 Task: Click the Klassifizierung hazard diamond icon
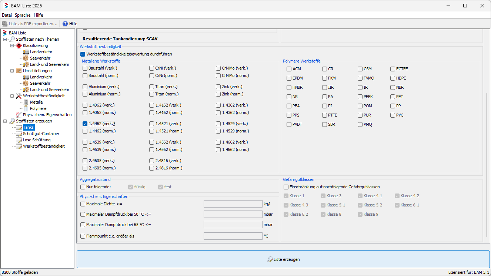pyautogui.click(x=19, y=46)
